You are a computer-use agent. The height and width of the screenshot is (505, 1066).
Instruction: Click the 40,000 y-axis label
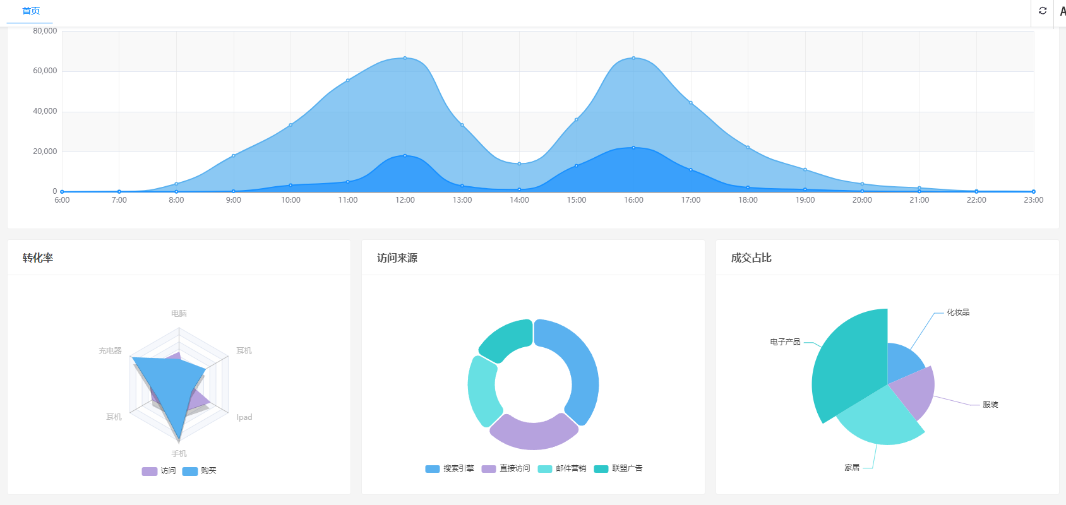point(45,111)
